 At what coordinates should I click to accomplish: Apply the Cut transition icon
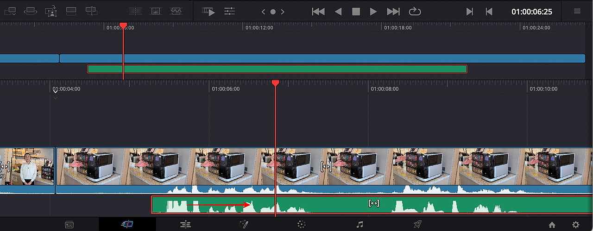[135, 11]
